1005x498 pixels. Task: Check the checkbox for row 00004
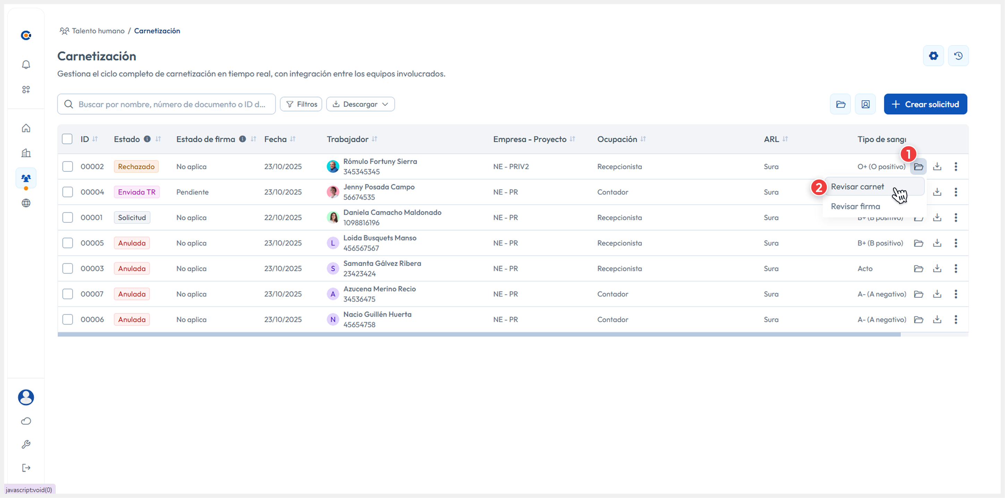[x=68, y=192]
